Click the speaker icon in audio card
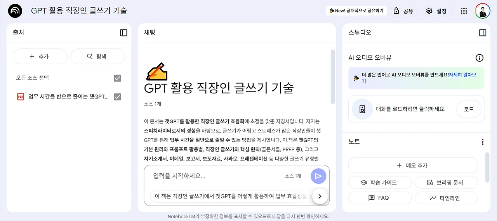 click(362, 109)
